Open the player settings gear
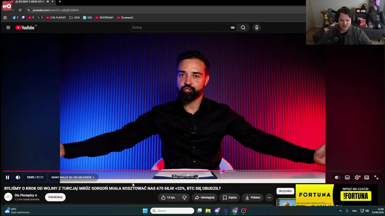This screenshot has width=385, height=216. coord(357,177)
